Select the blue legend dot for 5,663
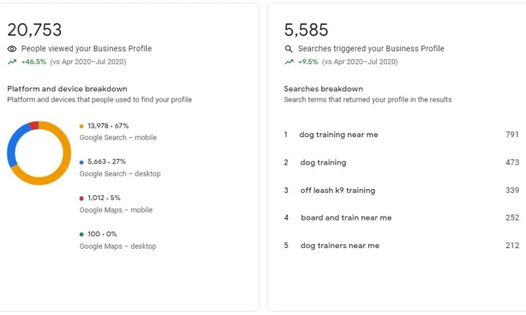 click(82, 162)
